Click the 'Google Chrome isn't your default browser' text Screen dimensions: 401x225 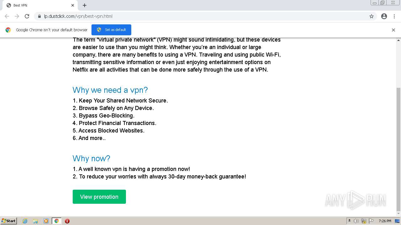tap(52, 30)
